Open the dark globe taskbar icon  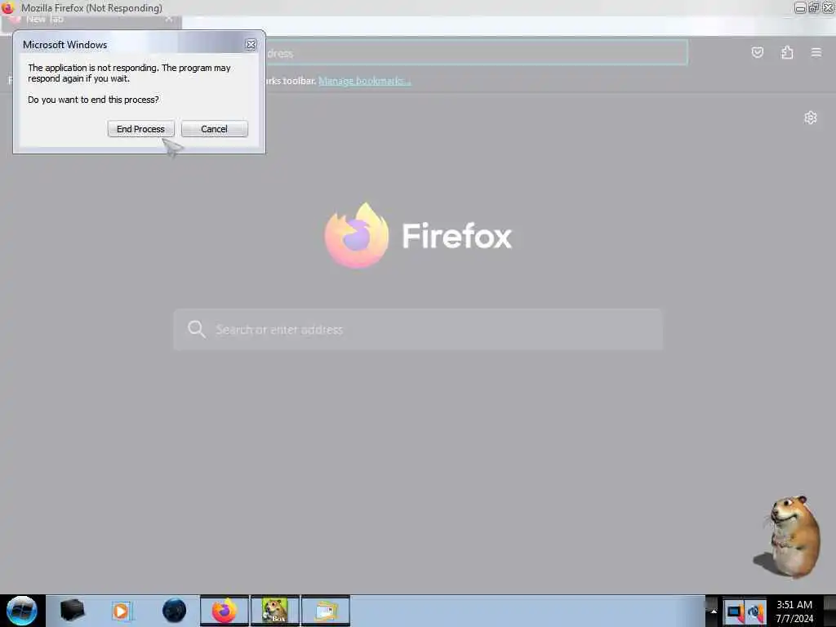point(175,611)
